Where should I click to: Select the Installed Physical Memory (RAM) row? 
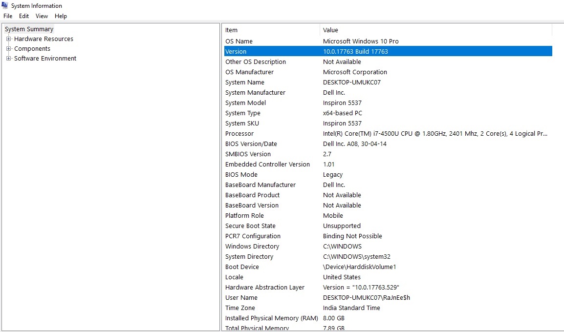(x=388, y=318)
